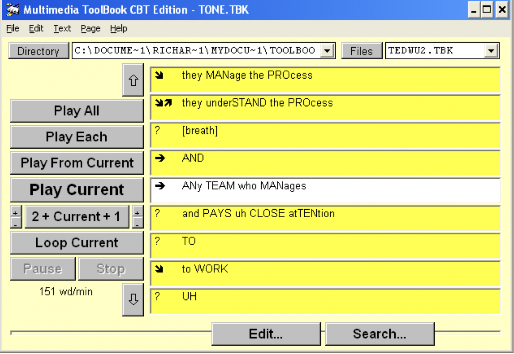This screenshot has height=354, width=514.
Task: Select the line 'ANy TEAM who MANages'
Action: (x=325, y=190)
